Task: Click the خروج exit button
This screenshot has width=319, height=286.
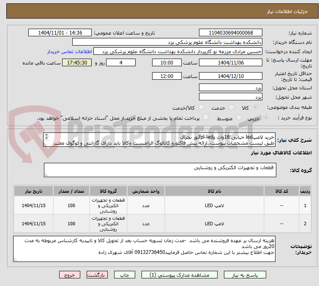Action: 70,275
